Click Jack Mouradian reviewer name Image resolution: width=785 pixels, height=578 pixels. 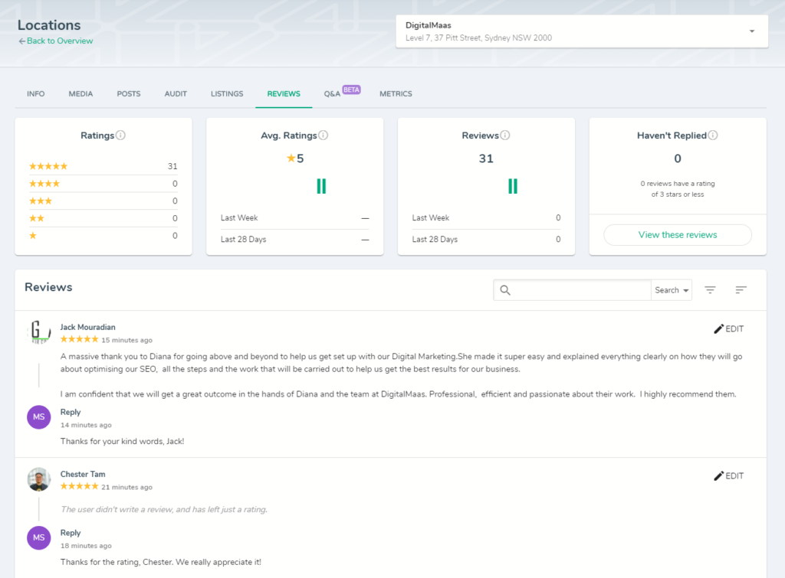point(88,327)
